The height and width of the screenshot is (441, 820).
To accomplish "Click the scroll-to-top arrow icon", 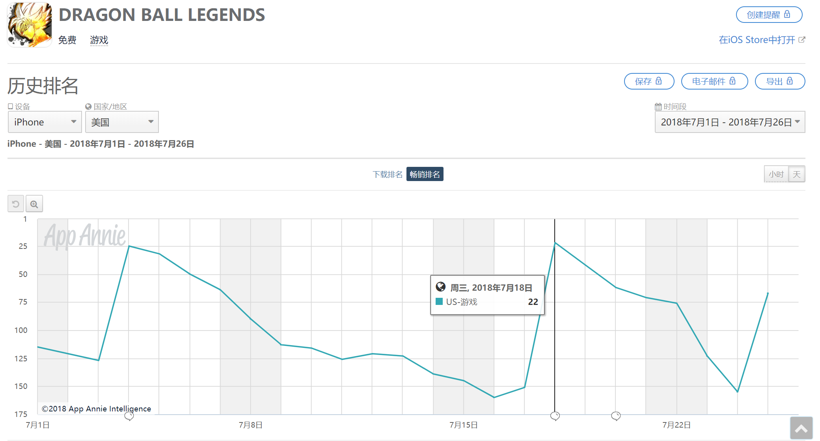I will (x=801, y=428).
